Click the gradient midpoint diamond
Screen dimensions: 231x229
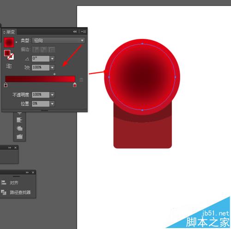pos(55,74)
